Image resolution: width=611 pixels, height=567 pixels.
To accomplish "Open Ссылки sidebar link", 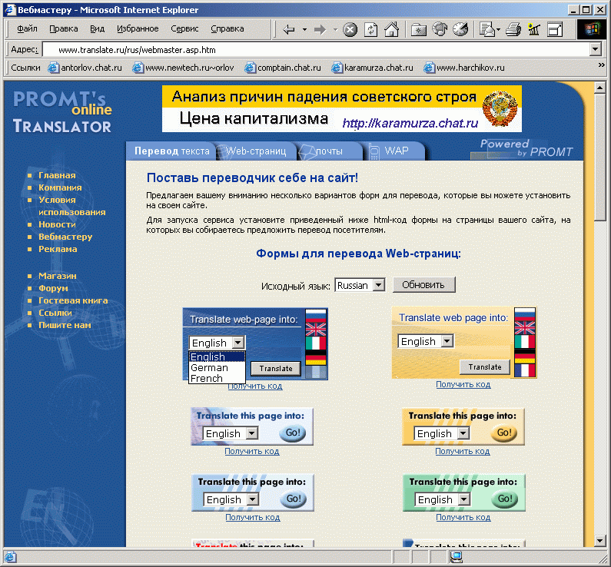I will click(x=55, y=313).
